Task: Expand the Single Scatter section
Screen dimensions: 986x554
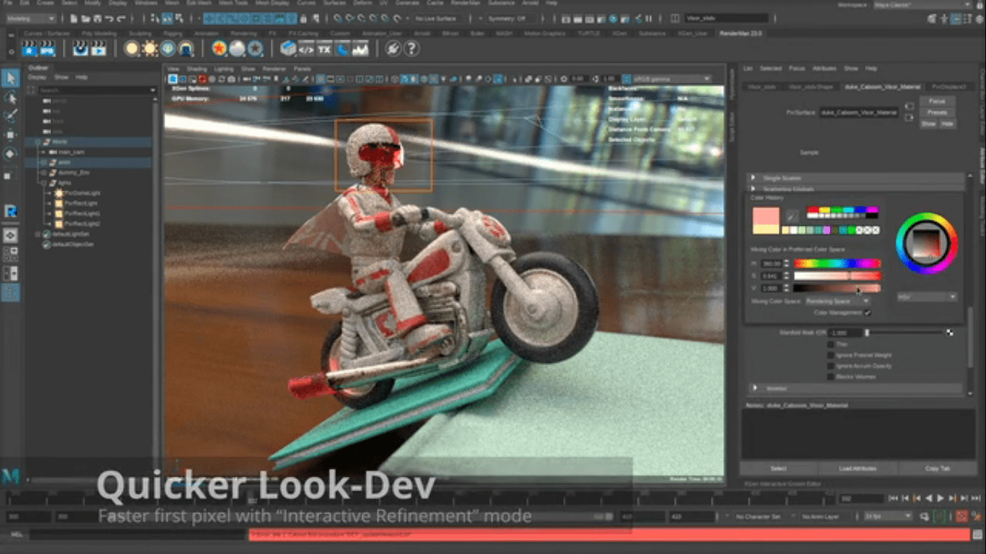Action: [x=857, y=177]
